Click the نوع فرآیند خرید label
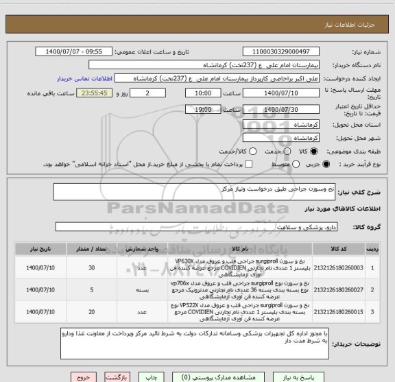 [360, 165]
